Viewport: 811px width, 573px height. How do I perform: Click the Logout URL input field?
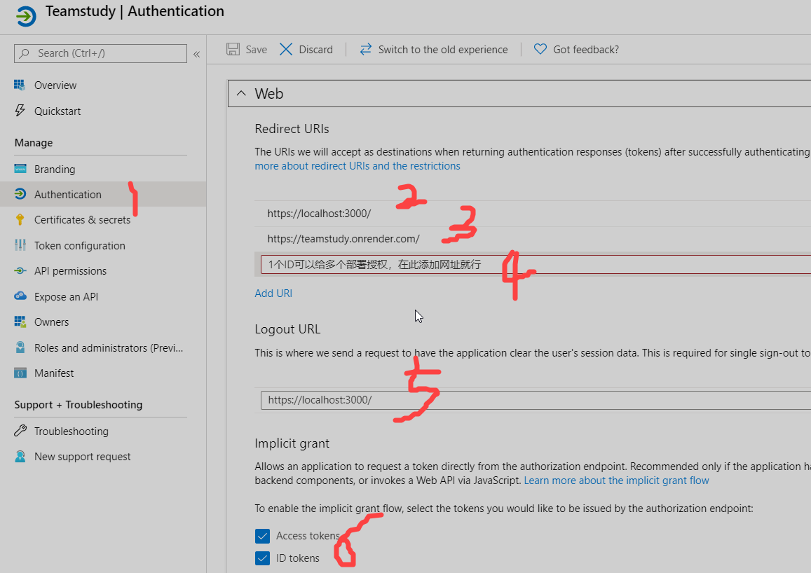[x=533, y=400]
